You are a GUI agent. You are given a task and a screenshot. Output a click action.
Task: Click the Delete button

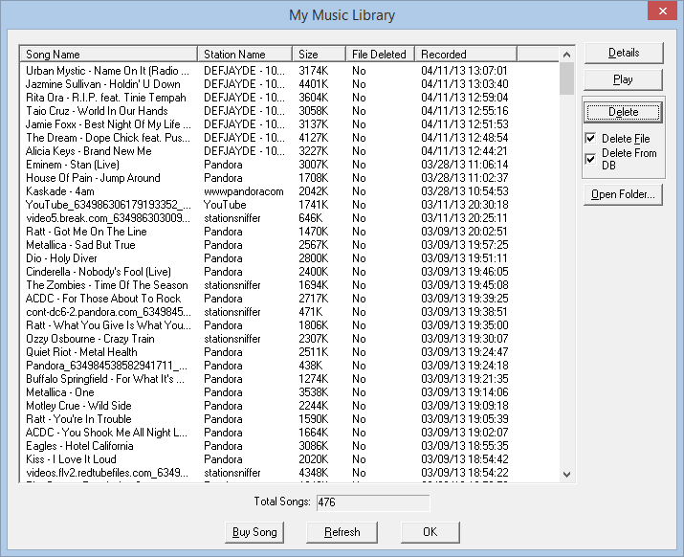623,112
